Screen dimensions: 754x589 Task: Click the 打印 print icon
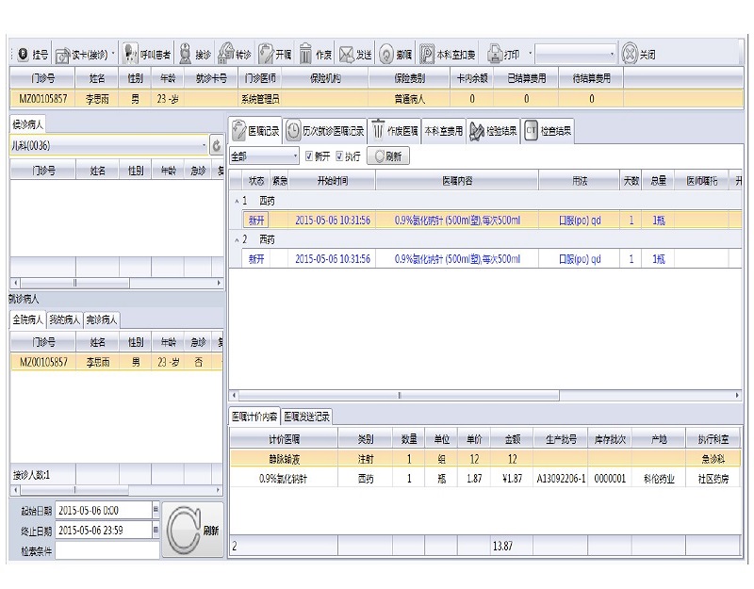click(x=496, y=55)
